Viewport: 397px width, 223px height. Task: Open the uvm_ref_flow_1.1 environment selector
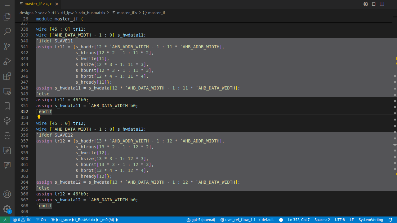(247, 220)
